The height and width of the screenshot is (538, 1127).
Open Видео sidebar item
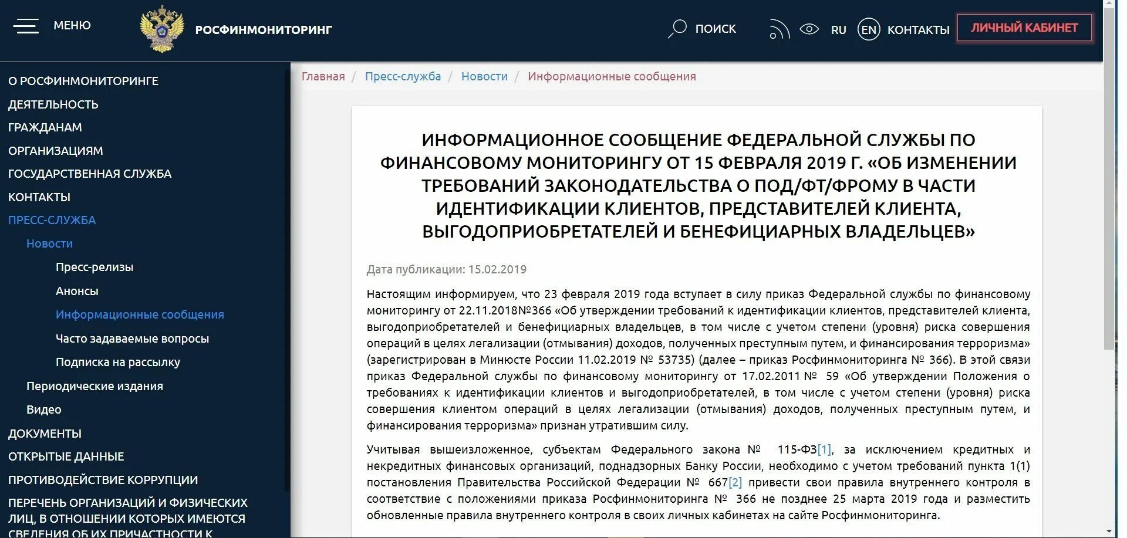44,410
